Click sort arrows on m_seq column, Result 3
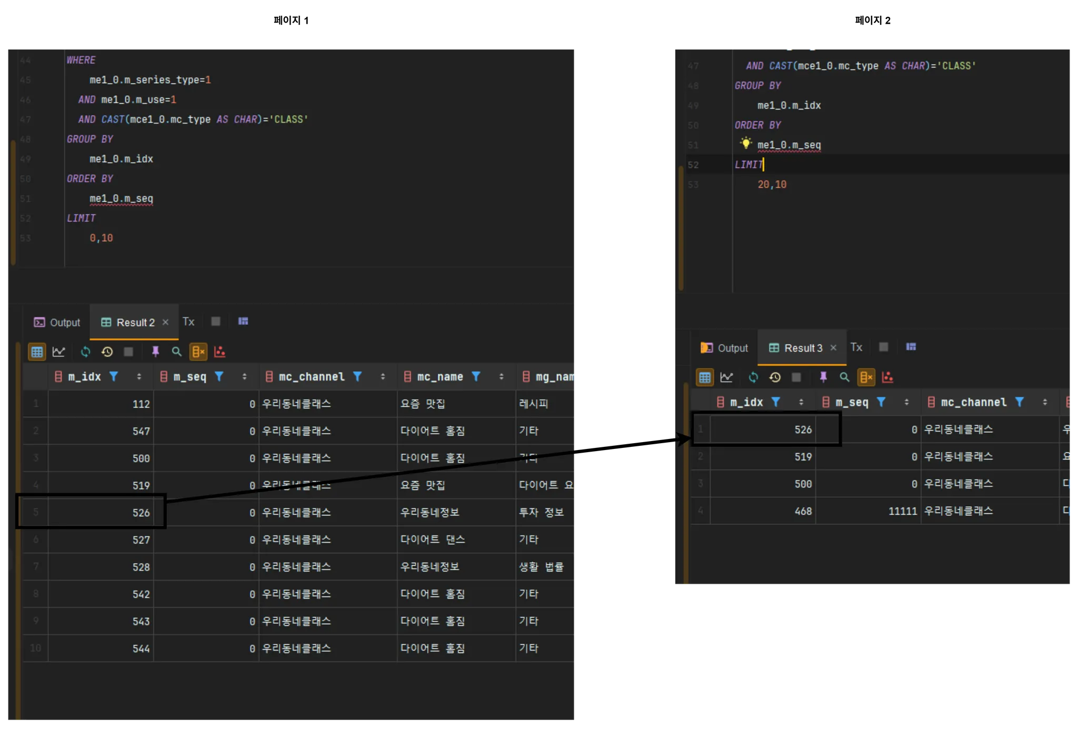 [906, 402]
